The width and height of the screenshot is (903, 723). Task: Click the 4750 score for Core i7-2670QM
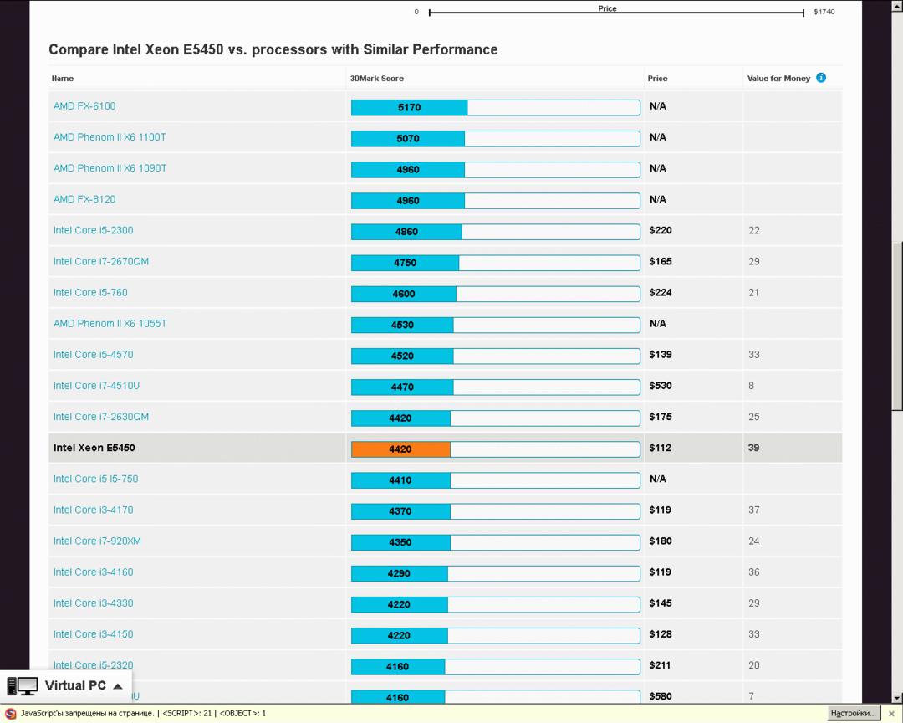click(405, 263)
